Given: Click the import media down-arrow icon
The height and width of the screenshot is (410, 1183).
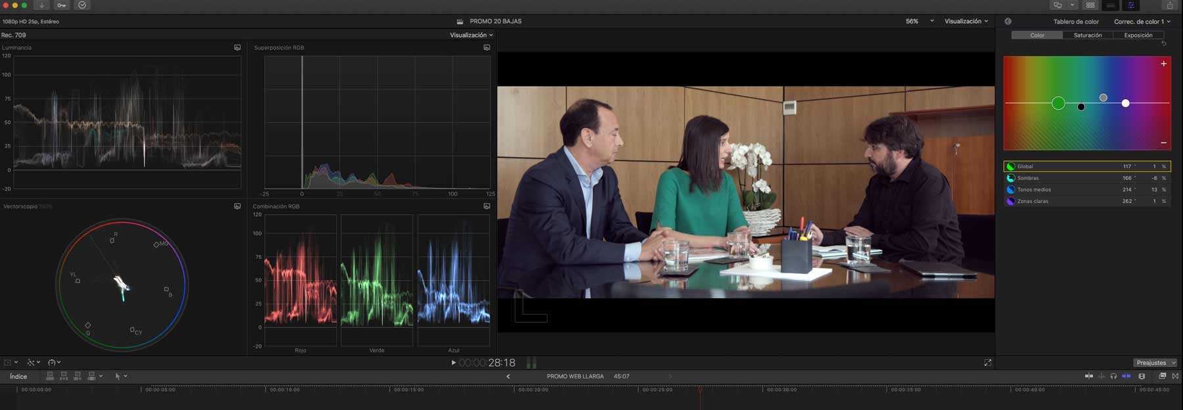Looking at the screenshot, I should tap(41, 5).
